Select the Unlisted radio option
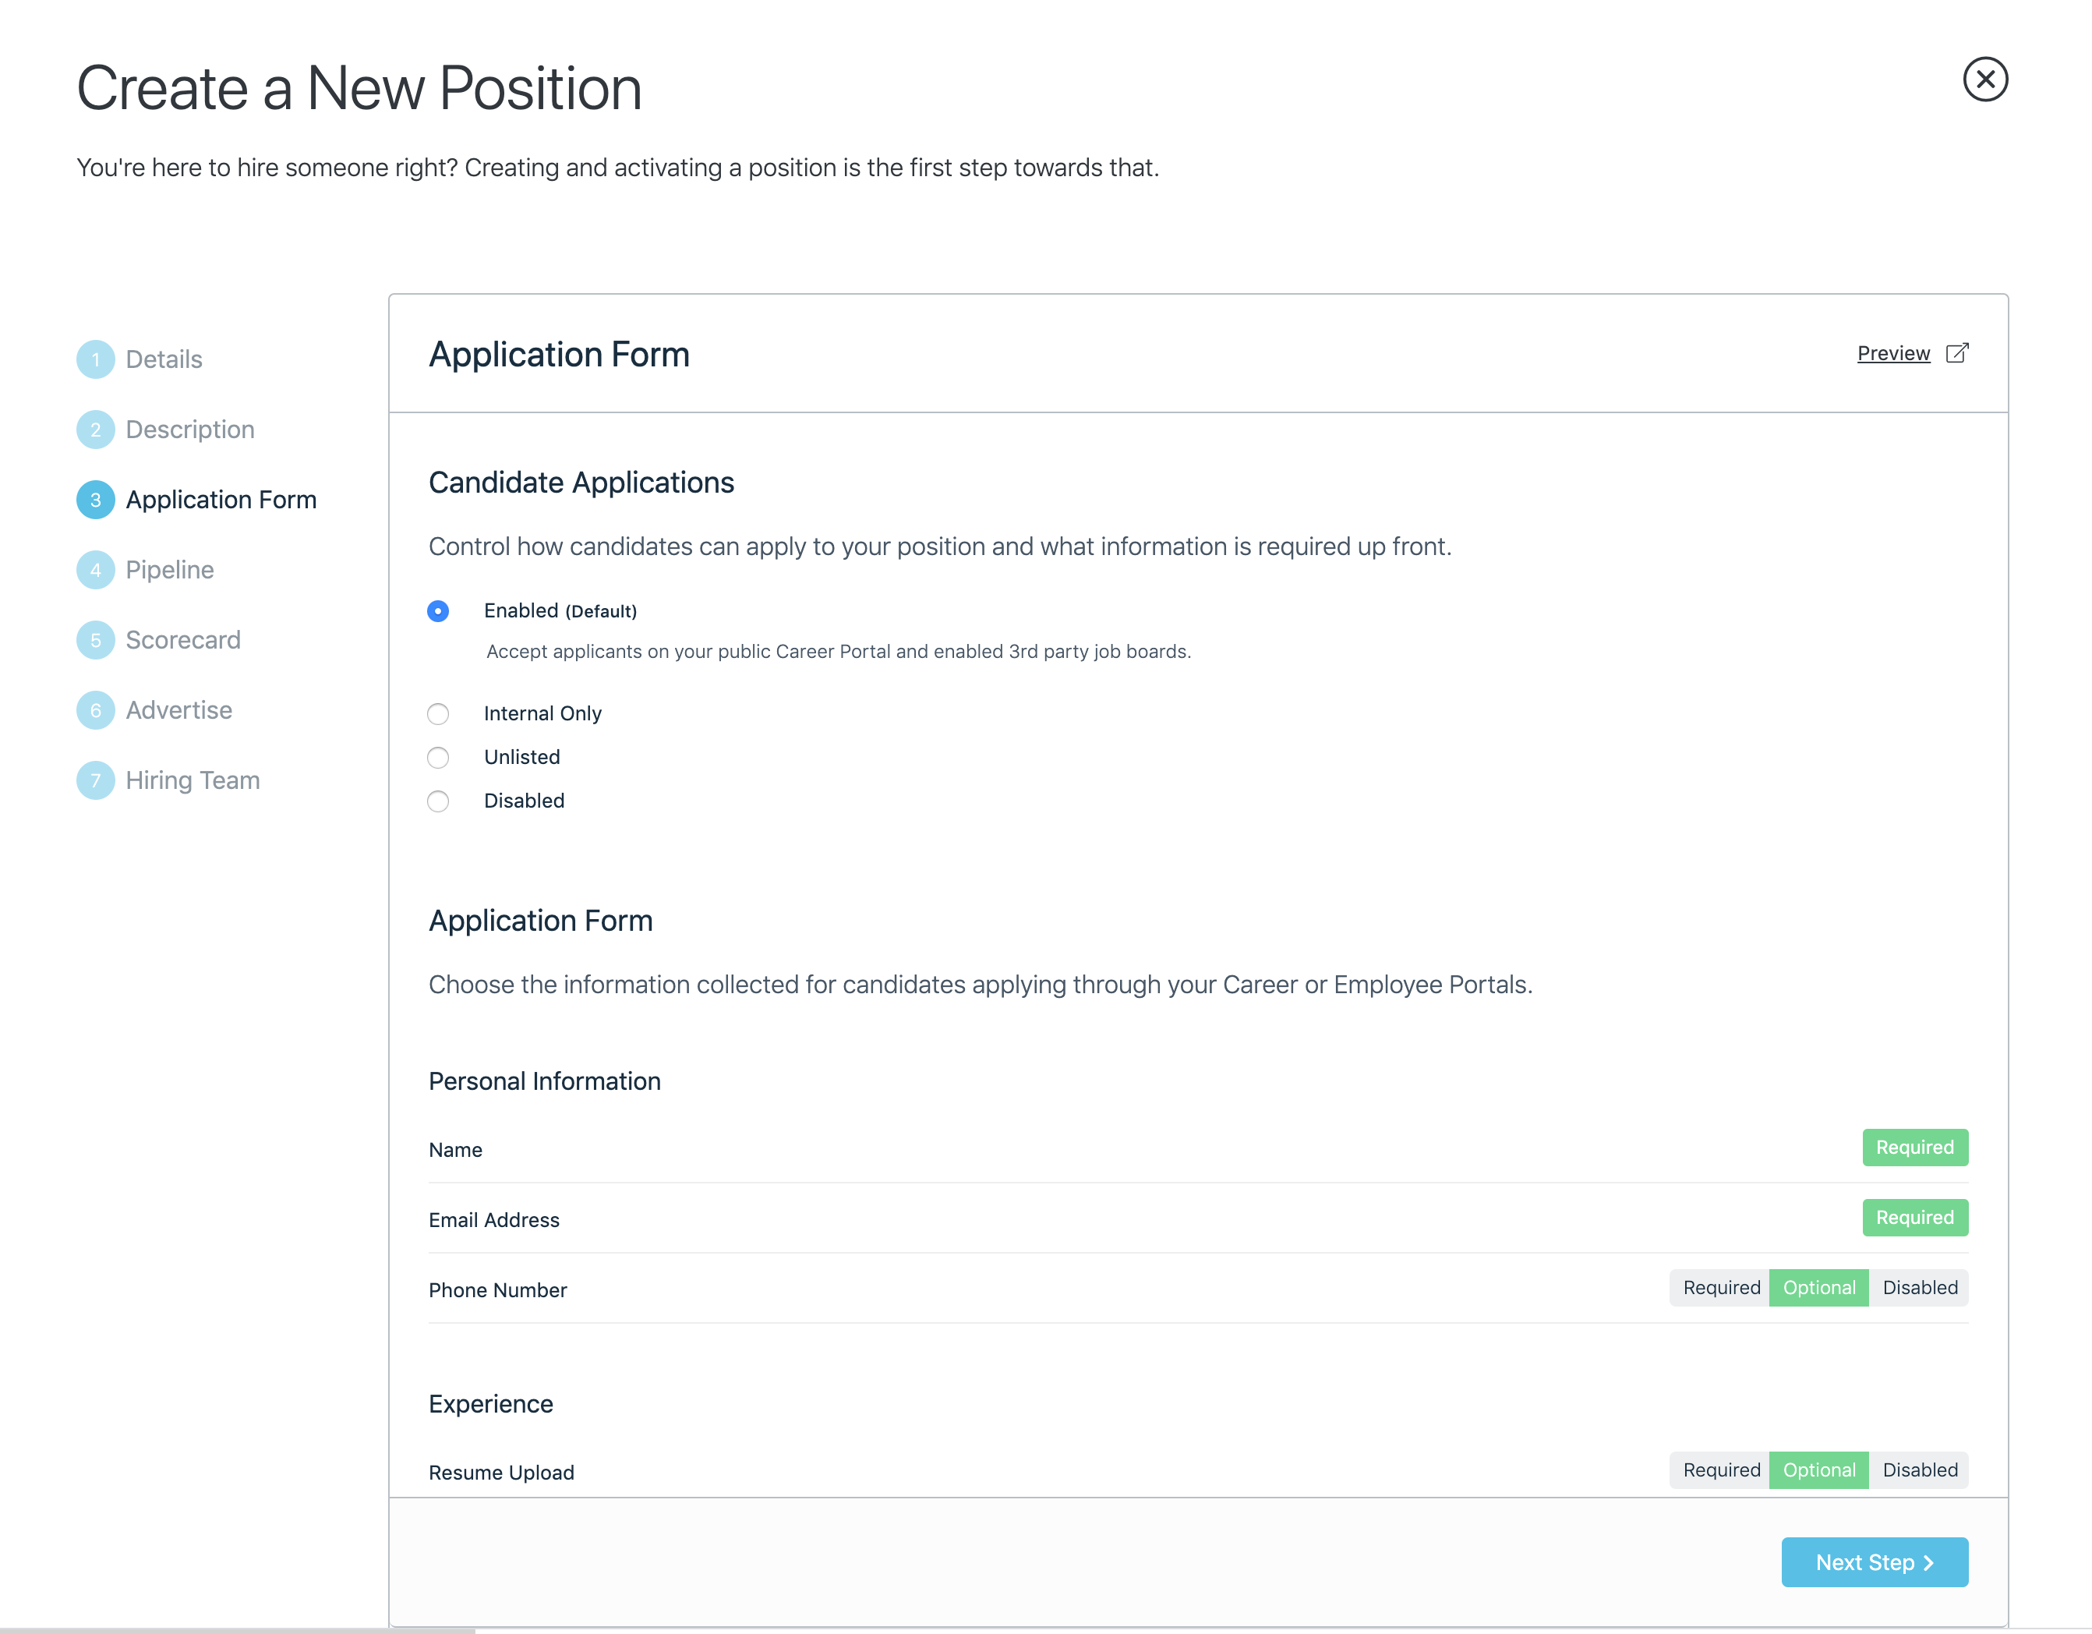 point(438,758)
